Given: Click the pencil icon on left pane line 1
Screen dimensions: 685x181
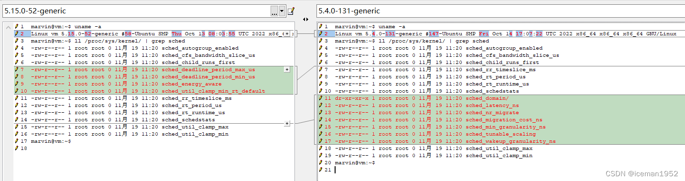Looking at the screenshot, I should pyautogui.click(x=17, y=27).
